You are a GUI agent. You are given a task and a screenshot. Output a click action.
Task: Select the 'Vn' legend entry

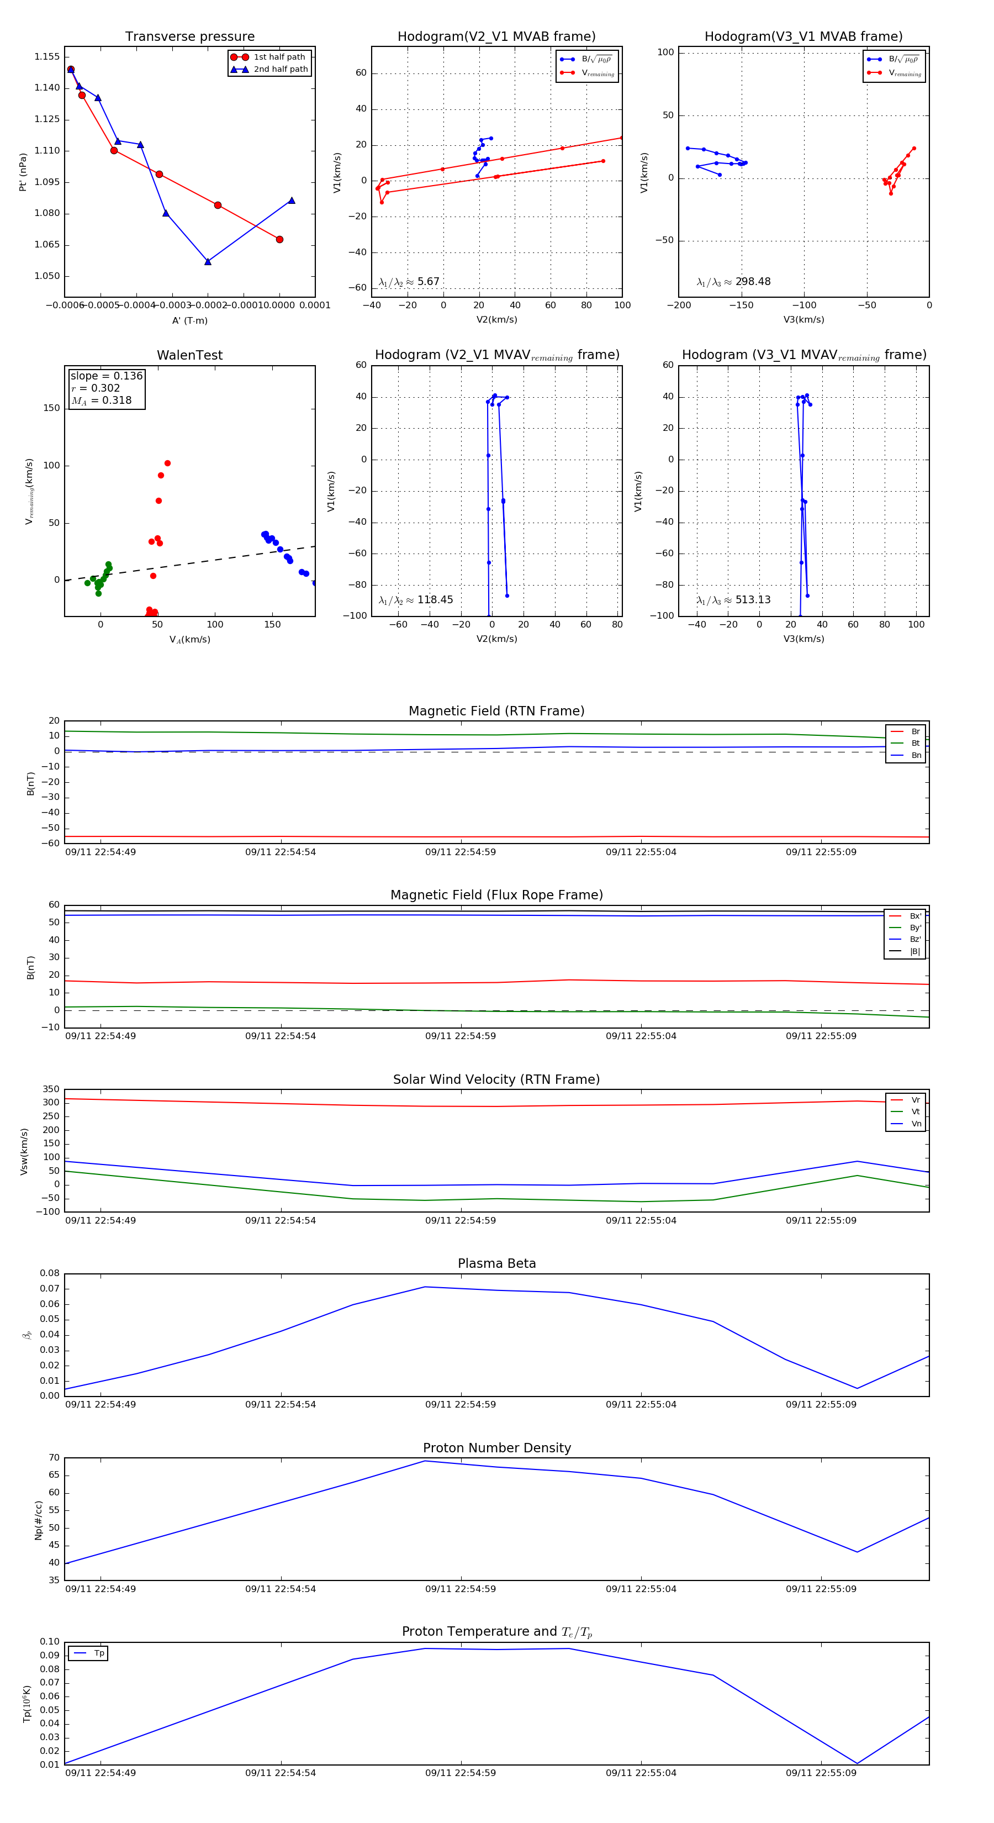(x=906, y=1124)
